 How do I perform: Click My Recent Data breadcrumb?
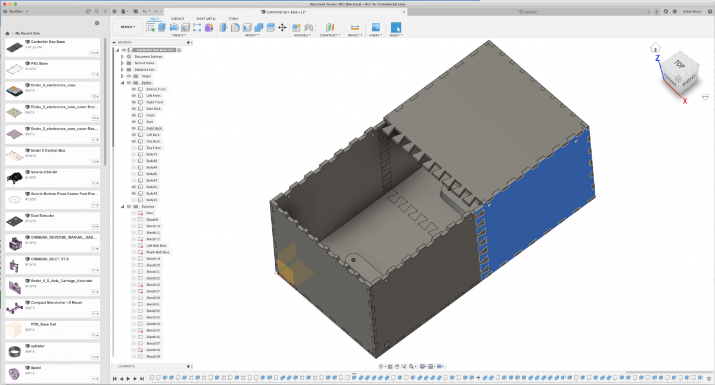pyautogui.click(x=26, y=33)
